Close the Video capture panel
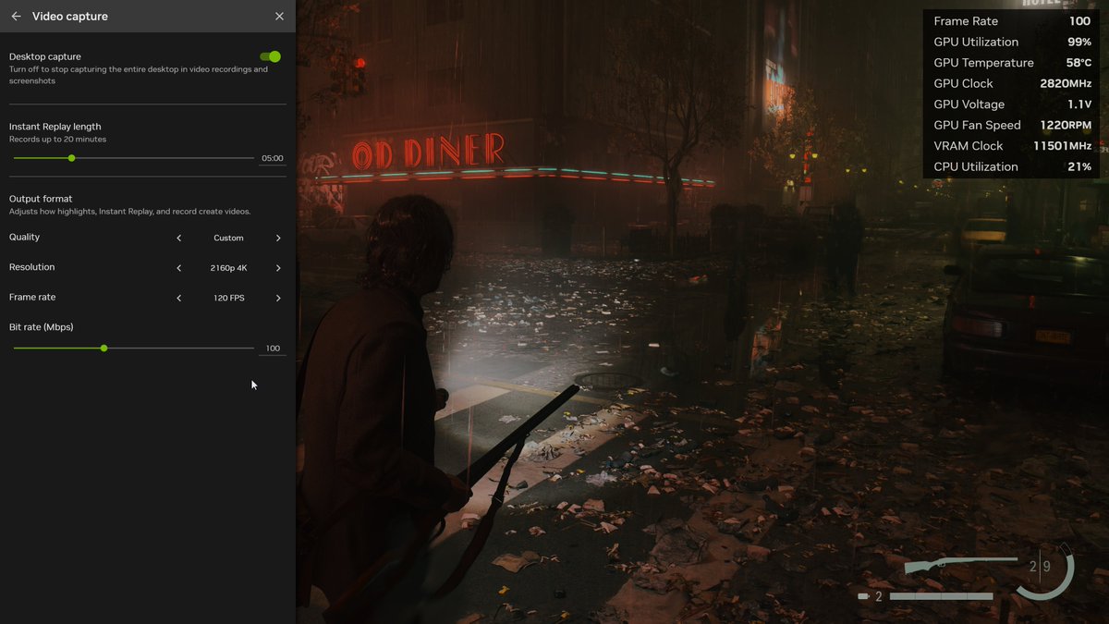The height and width of the screenshot is (624, 1109). [279, 17]
